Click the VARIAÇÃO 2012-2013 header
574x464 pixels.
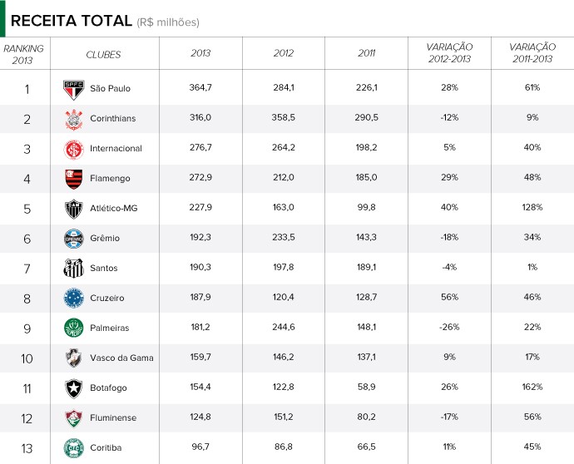tap(449, 54)
